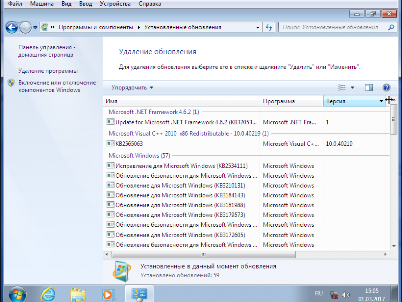Open Help with the question mark icon
The height and width of the screenshot is (302, 402).
(x=386, y=87)
